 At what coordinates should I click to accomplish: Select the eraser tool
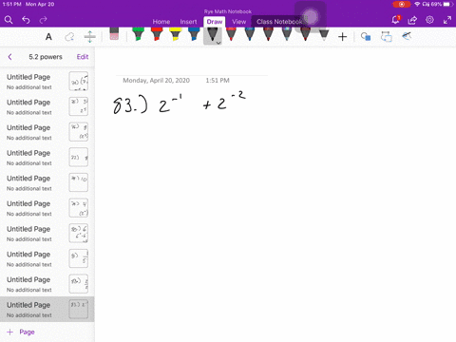[114, 34]
